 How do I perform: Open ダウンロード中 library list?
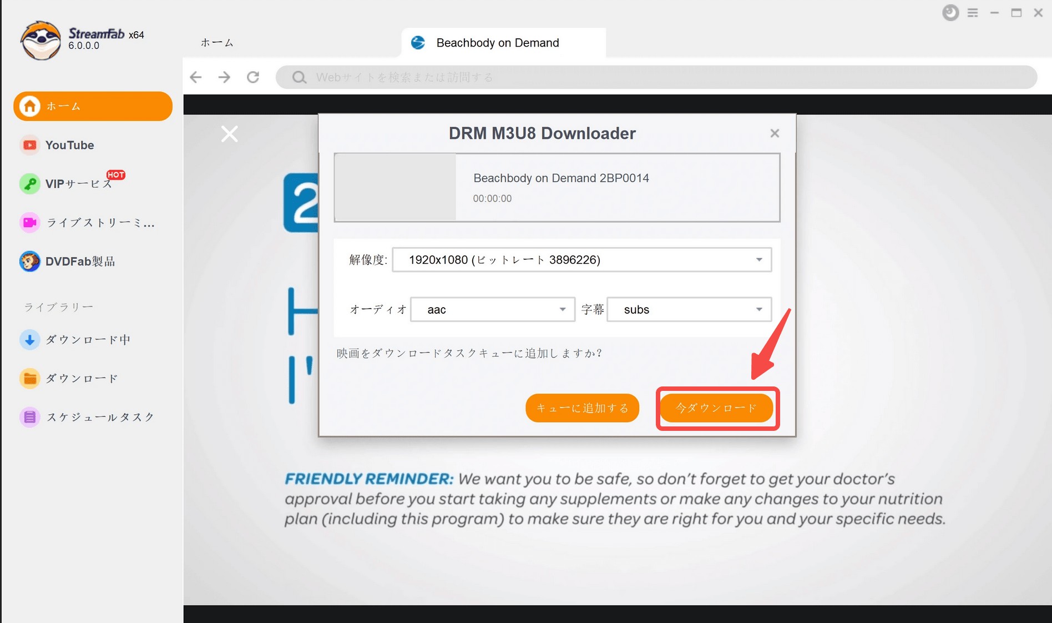point(88,339)
